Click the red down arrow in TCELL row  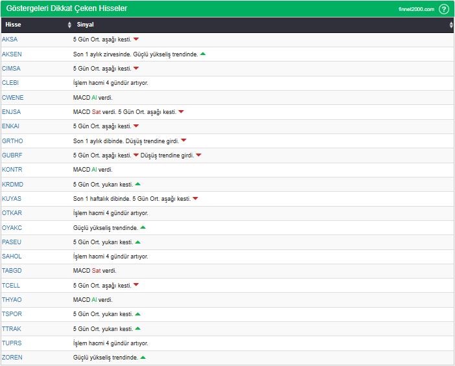[x=136, y=285]
